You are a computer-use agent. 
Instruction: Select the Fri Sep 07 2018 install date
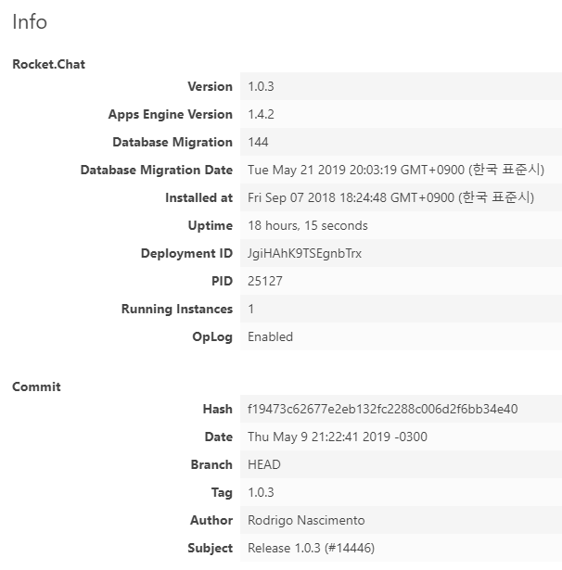390,197
